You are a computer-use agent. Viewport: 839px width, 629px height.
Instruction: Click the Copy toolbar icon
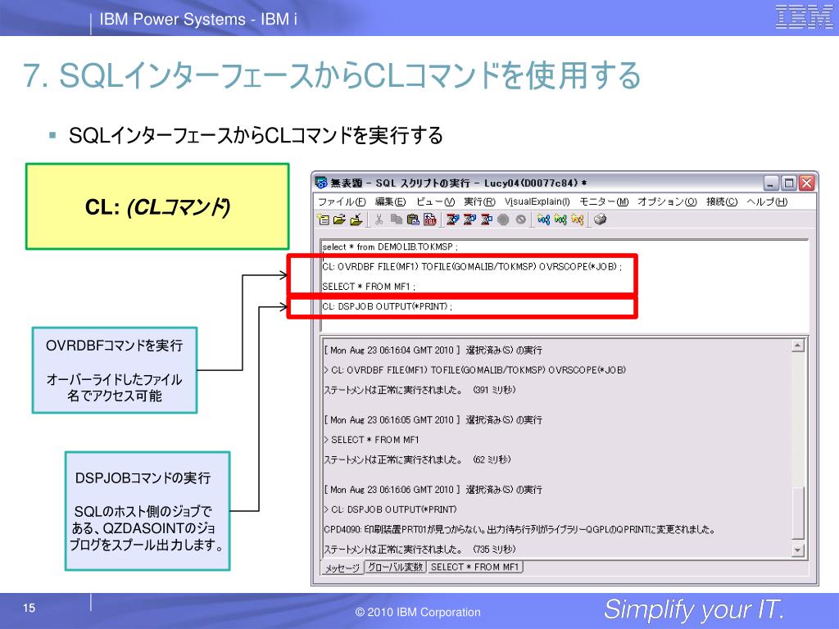(396, 219)
